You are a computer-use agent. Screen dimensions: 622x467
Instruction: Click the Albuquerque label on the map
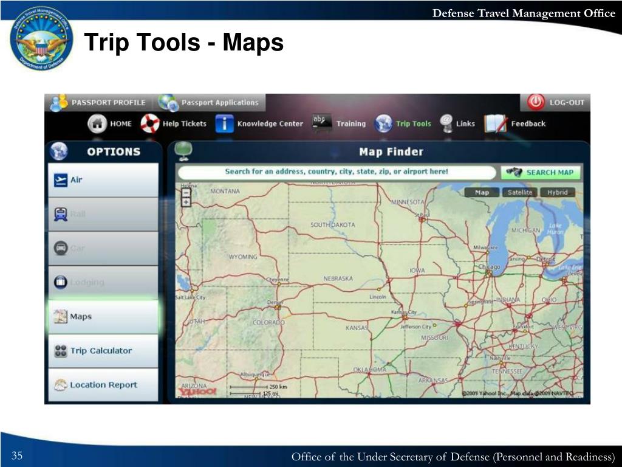256,375
